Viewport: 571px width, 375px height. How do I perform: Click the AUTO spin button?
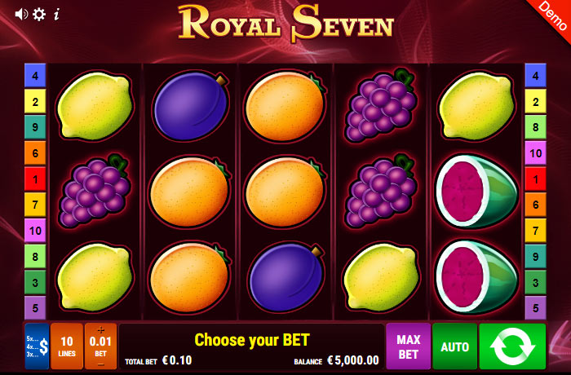[x=454, y=346]
